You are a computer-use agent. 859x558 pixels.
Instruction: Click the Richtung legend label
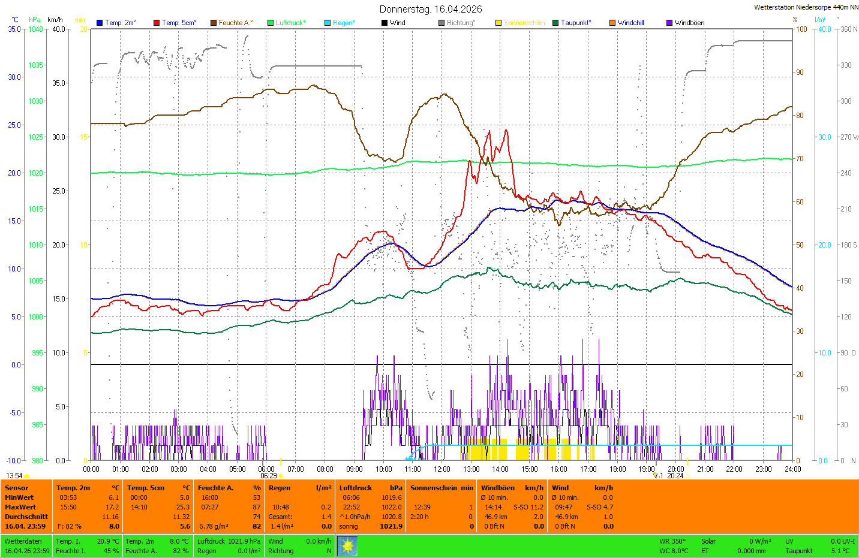click(x=461, y=23)
